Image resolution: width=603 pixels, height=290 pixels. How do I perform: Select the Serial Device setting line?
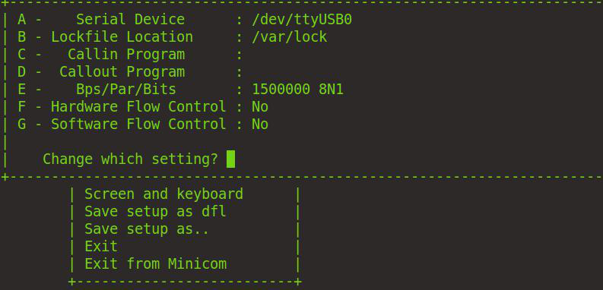point(185,20)
